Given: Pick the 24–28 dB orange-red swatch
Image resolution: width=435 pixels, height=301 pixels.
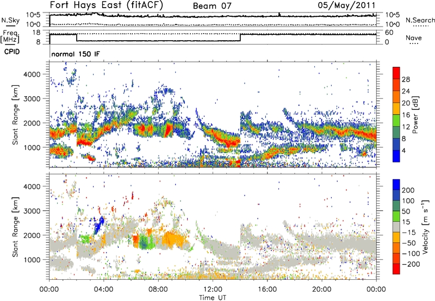Looking at the screenshot, I should coord(396,85).
